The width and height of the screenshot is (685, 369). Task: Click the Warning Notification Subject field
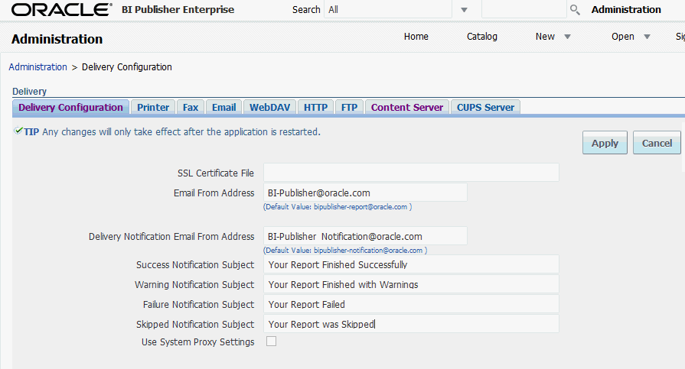tap(411, 284)
